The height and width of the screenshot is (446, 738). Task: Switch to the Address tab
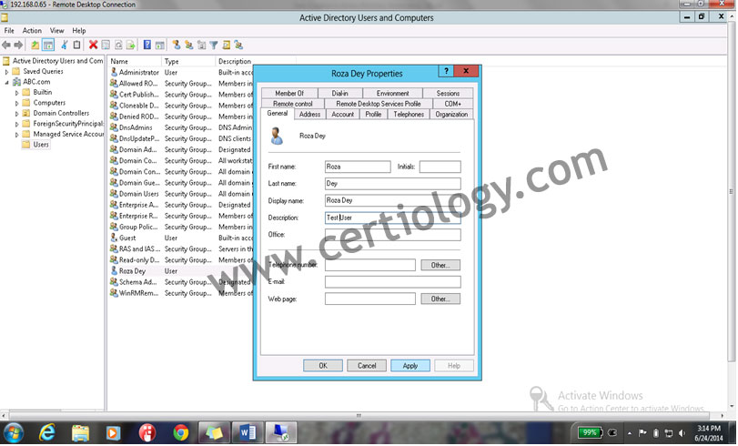tap(309, 115)
